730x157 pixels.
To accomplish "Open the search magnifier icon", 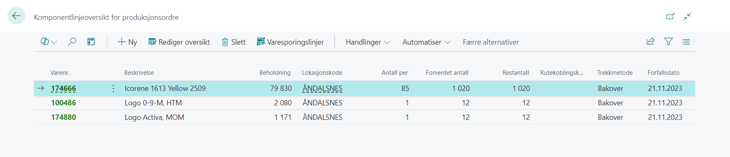I will 72,42.
